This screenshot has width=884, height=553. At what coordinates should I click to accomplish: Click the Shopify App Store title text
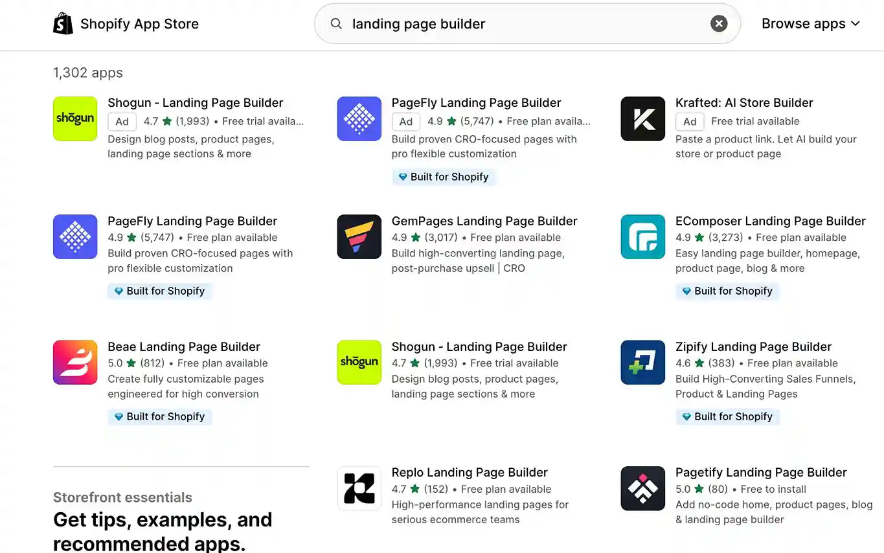click(x=139, y=23)
